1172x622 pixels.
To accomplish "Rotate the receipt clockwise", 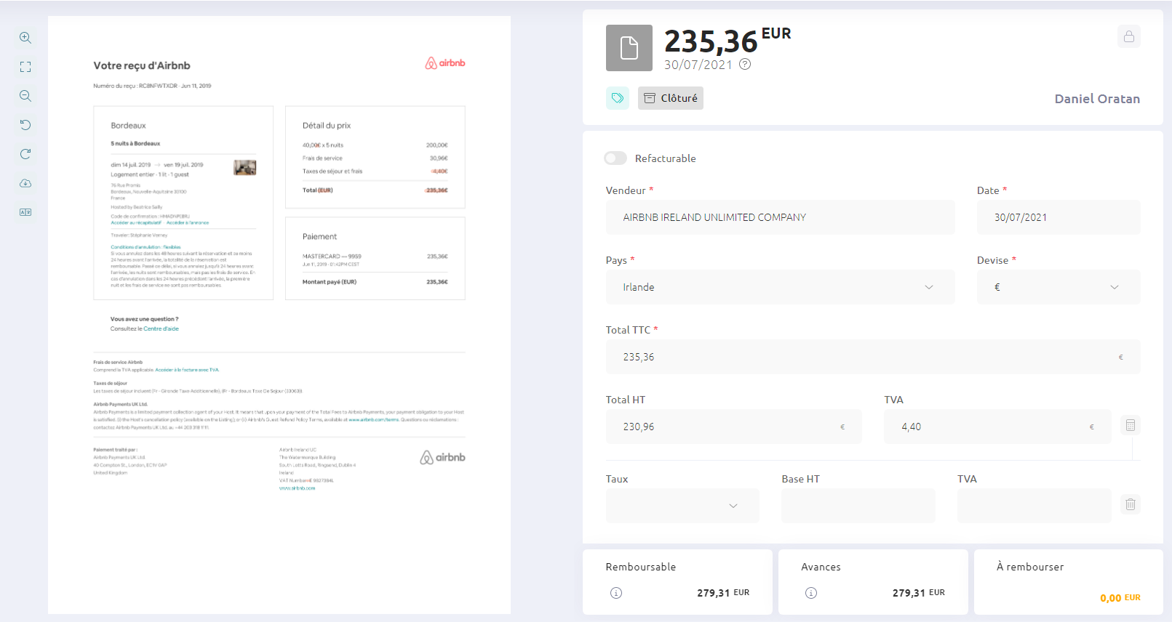I will (25, 154).
